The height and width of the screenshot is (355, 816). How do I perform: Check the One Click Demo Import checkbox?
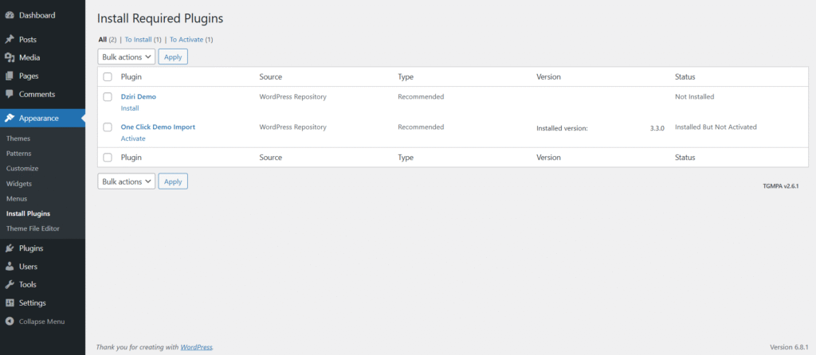coord(108,127)
